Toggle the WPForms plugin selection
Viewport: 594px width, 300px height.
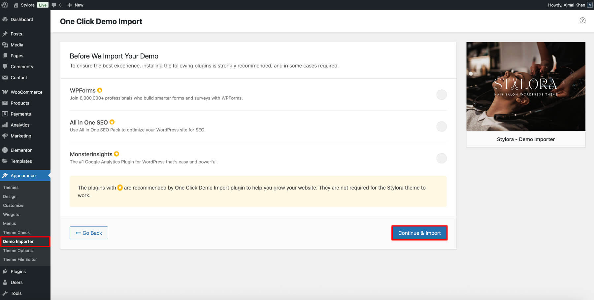441,95
